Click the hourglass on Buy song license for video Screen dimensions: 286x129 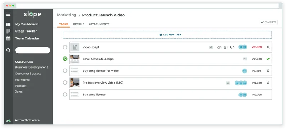pos(268,71)
